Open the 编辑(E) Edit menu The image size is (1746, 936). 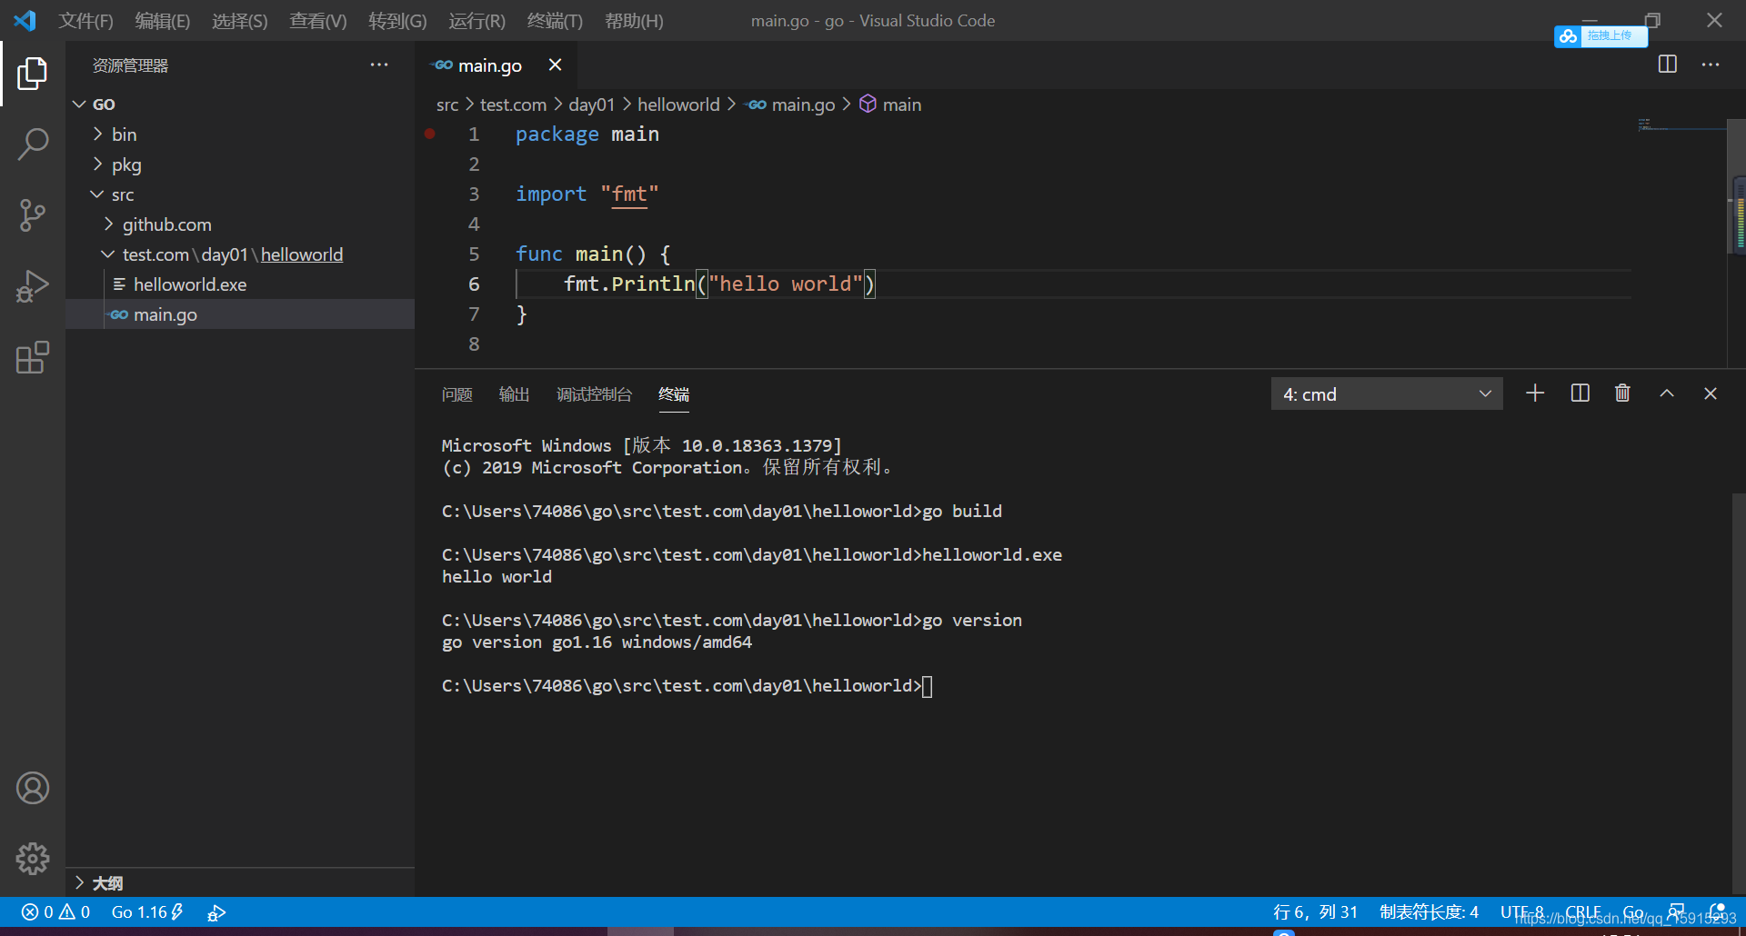tap(162, 20)
